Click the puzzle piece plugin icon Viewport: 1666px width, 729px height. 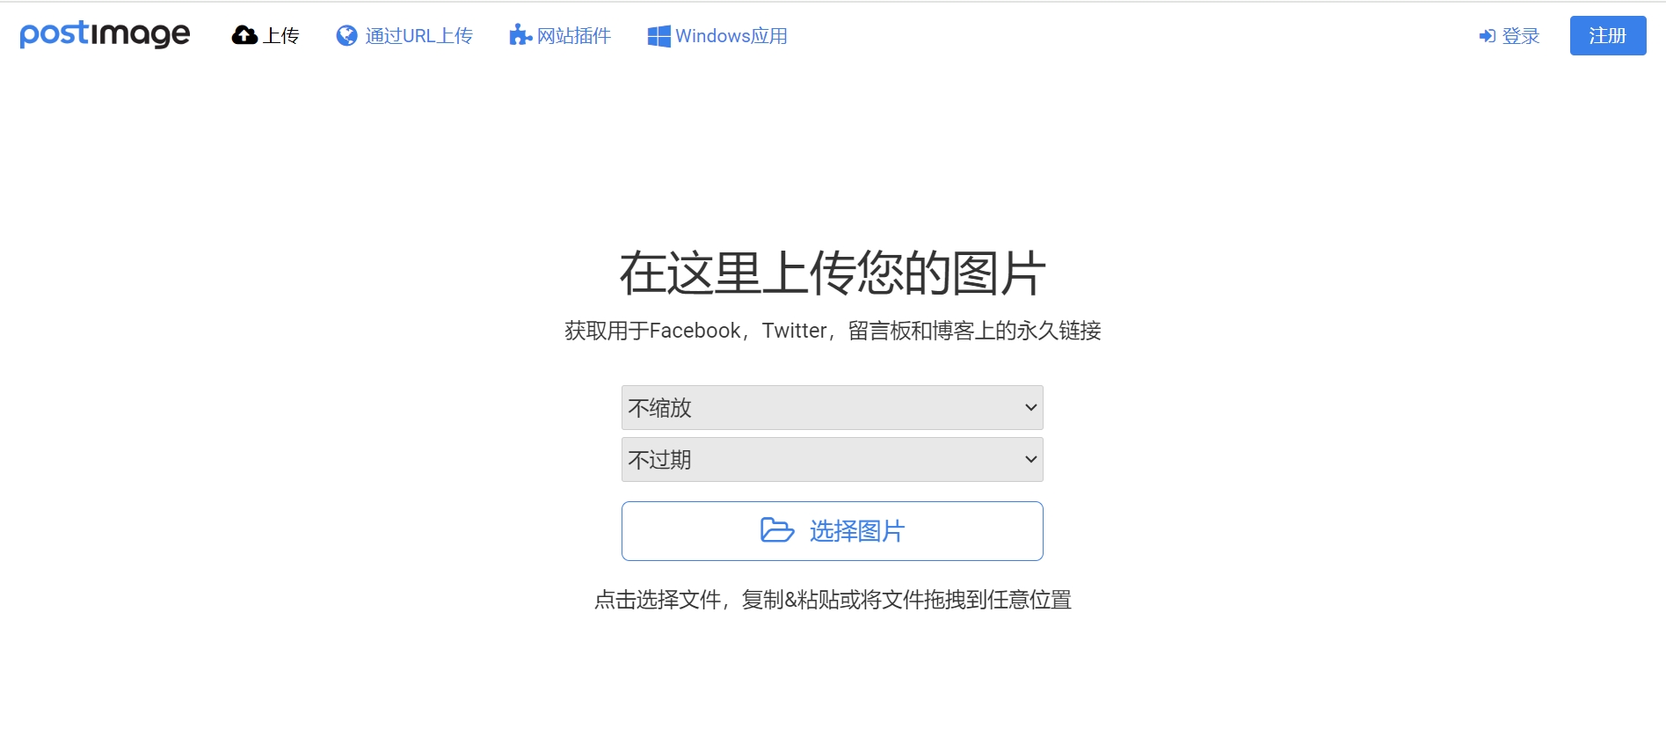tap(520, 35)
